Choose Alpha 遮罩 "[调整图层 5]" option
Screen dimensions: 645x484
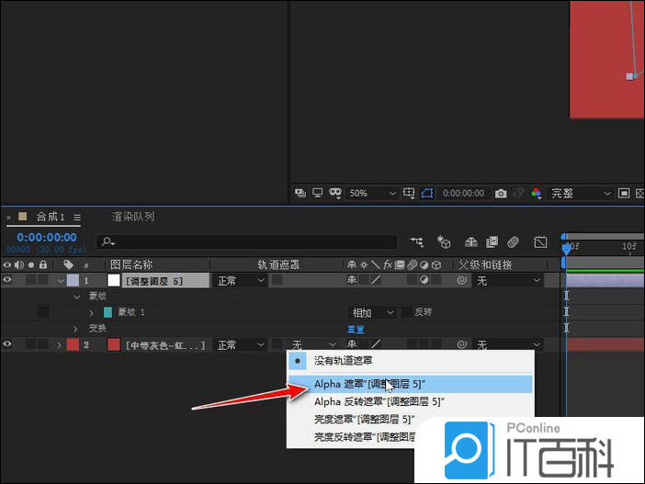pyautogui.click(x=410, y=384)
